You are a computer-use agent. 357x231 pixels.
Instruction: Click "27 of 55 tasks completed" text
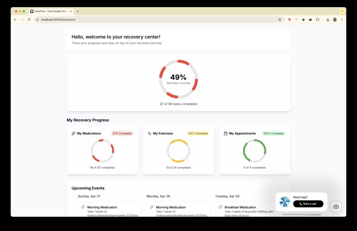(x=178, y=104)
